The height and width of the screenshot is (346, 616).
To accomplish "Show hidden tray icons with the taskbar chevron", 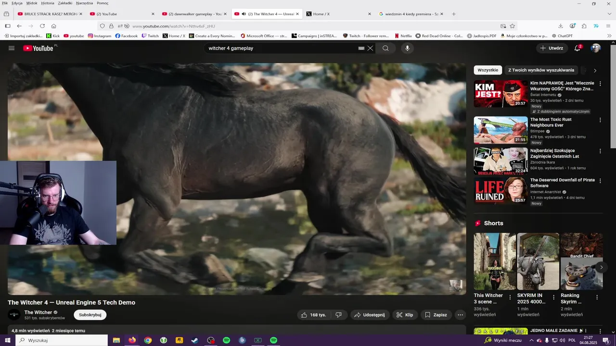I will [x=530, y=340].
